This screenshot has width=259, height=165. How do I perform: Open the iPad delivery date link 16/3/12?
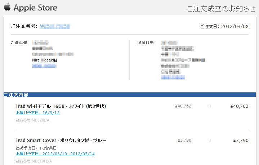[x=38, y=113]
